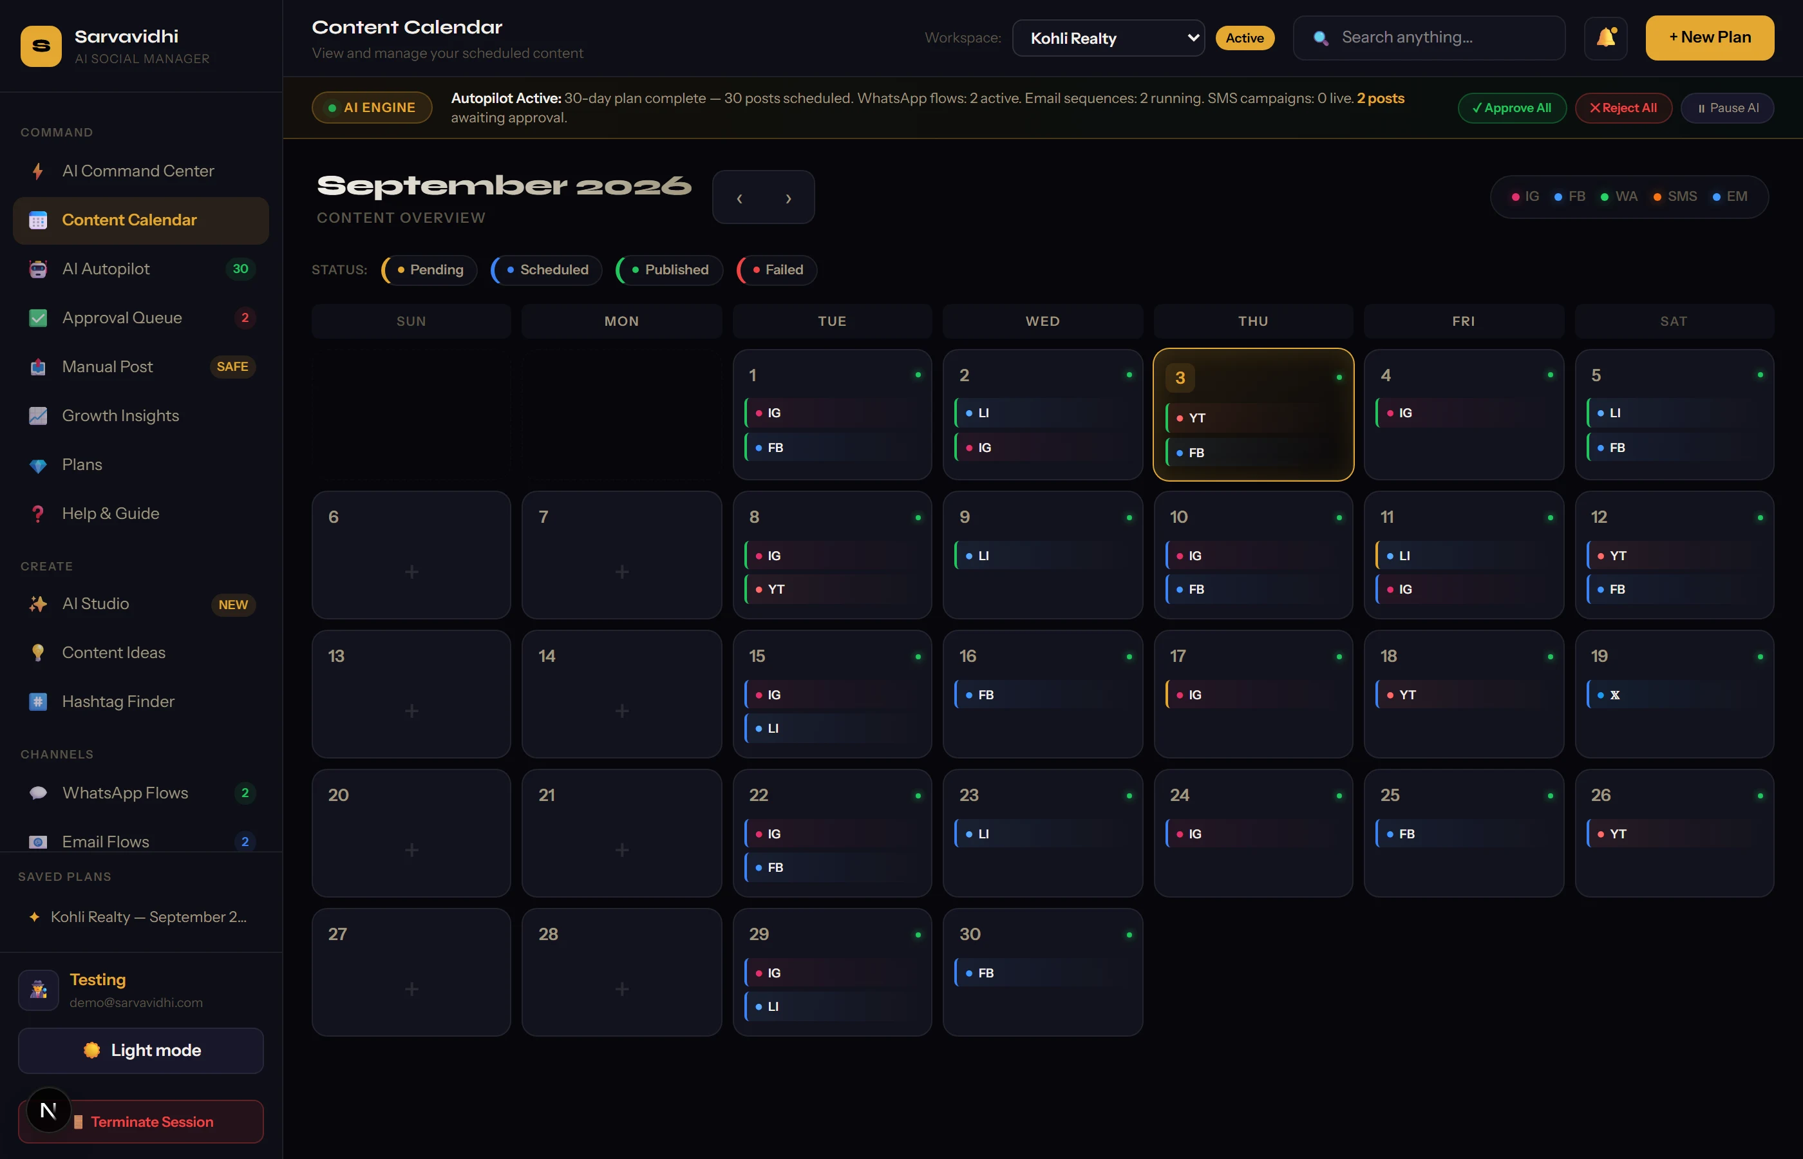Image resolution: width=1803 pixels, height=1159 pixels.
Task: Toggle the AI ENGINE status pill
Action: click(x=372, y=108)
